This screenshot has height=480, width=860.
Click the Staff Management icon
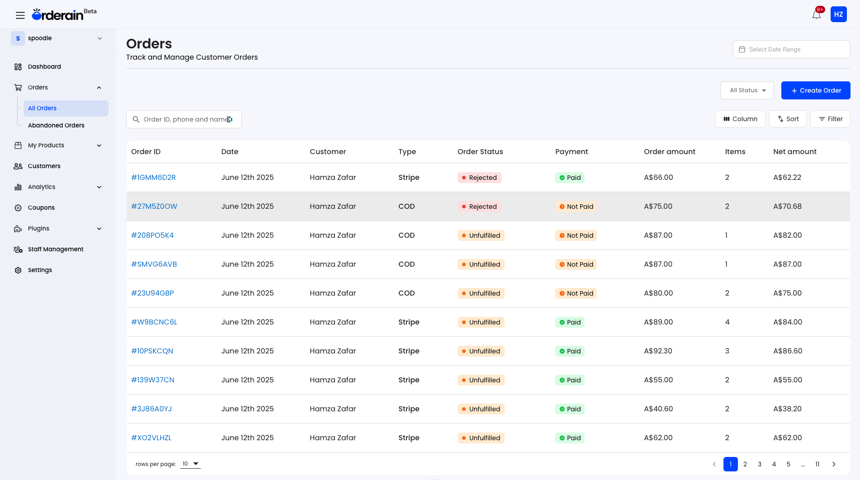18,249
